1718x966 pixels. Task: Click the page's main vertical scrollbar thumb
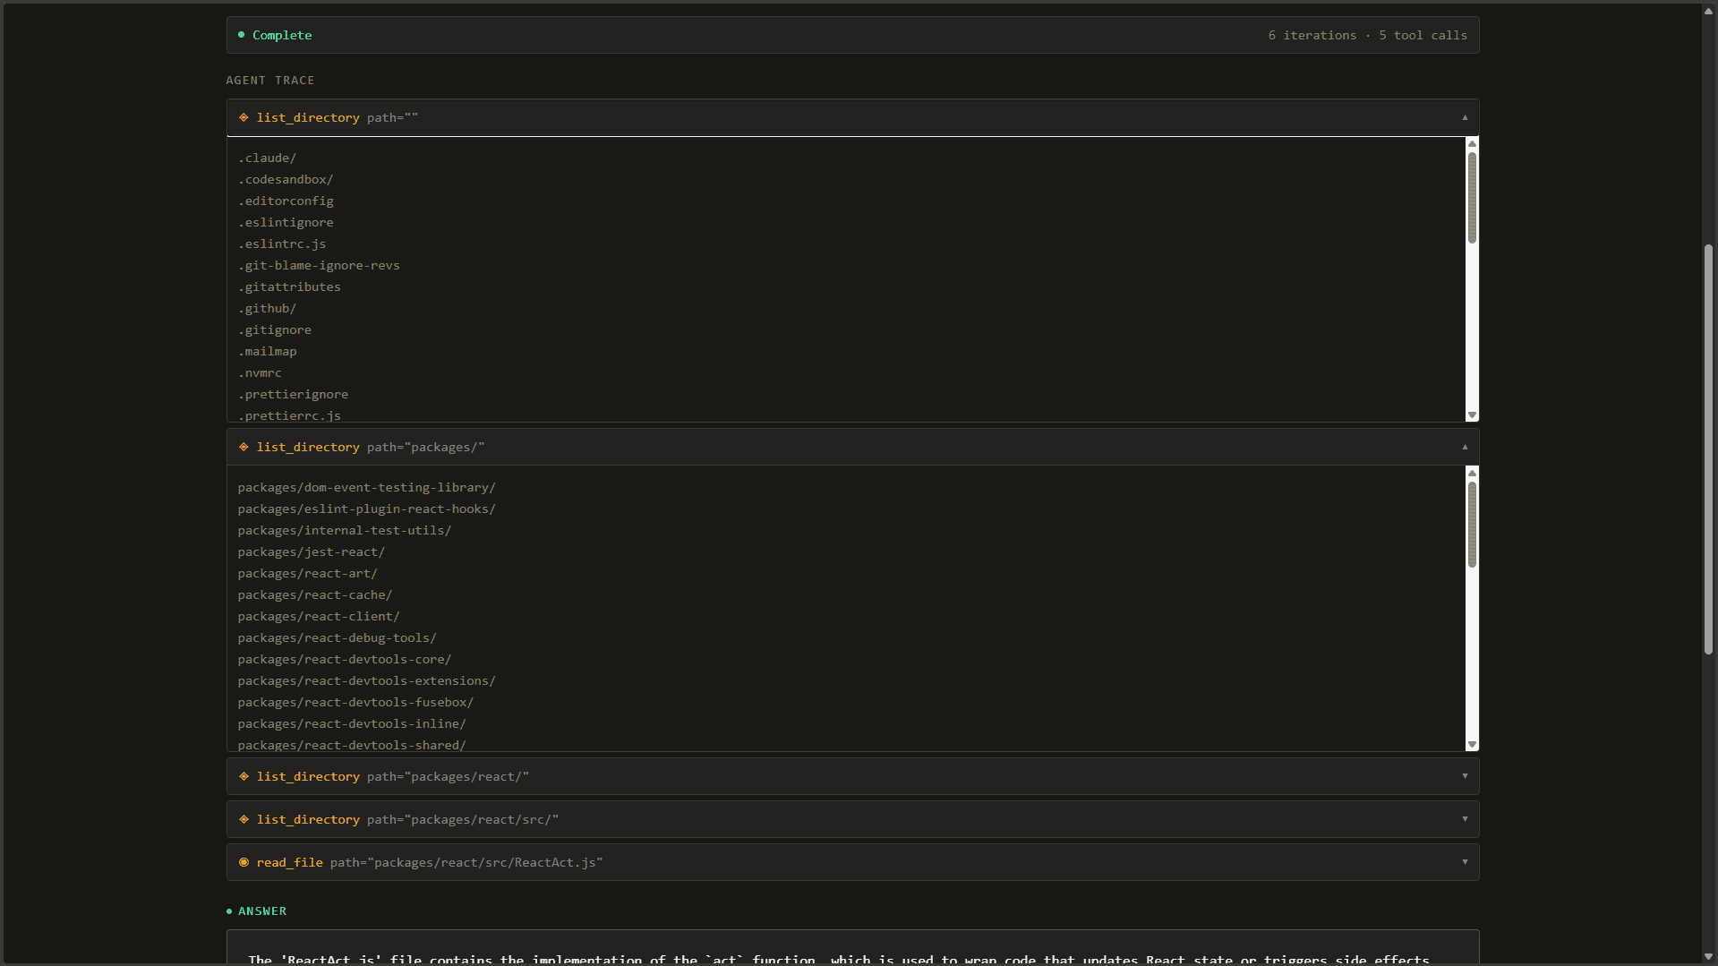(1708, 448)
